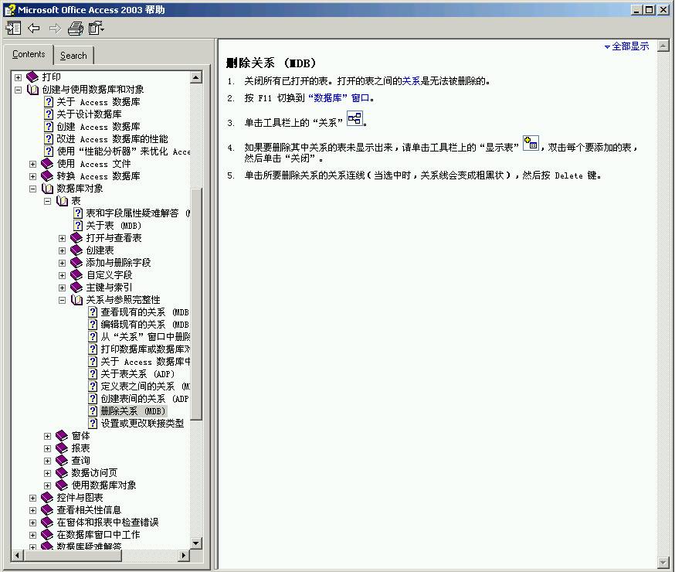Expand 在窗体和报表中检查错误 node

[32, 523]
